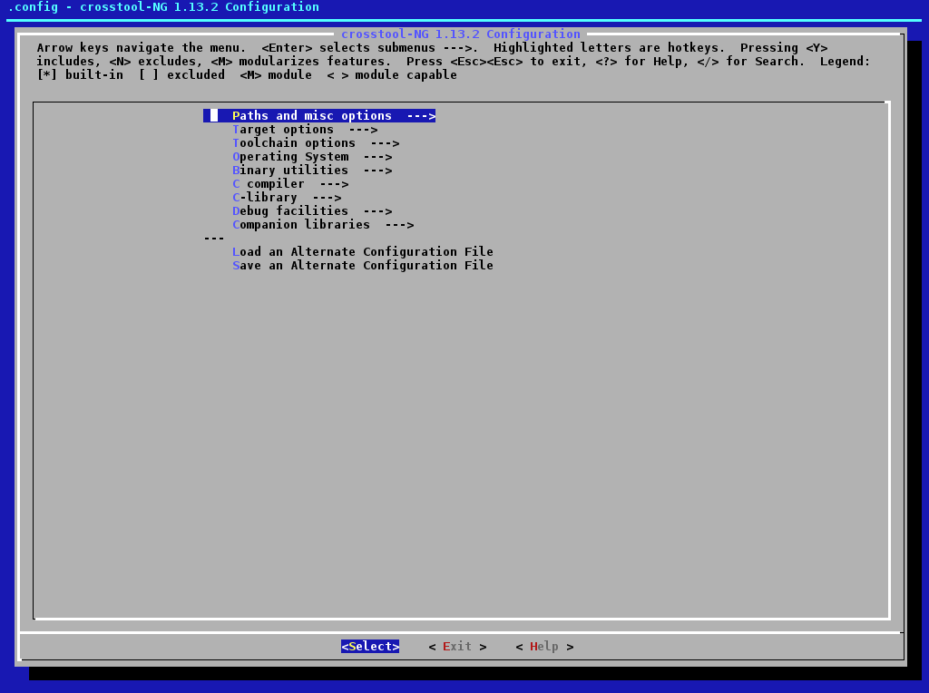Image resolution: width=929 pixels, height=693 pixels.
Task: Click the Exit button at the bottom
Action: pos(457,646)
